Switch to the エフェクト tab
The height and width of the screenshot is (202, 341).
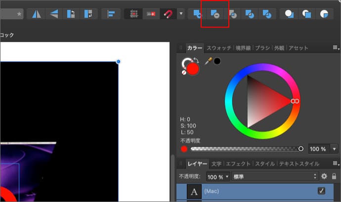[238, 163]
